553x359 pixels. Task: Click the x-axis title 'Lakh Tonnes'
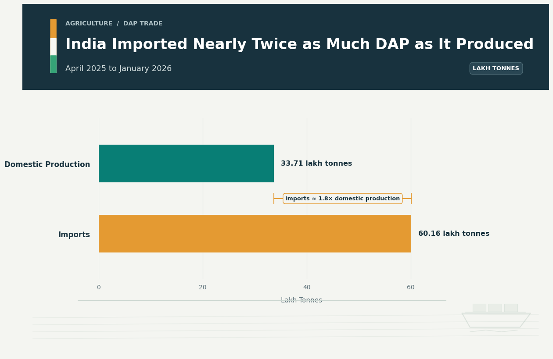[302, 300]
